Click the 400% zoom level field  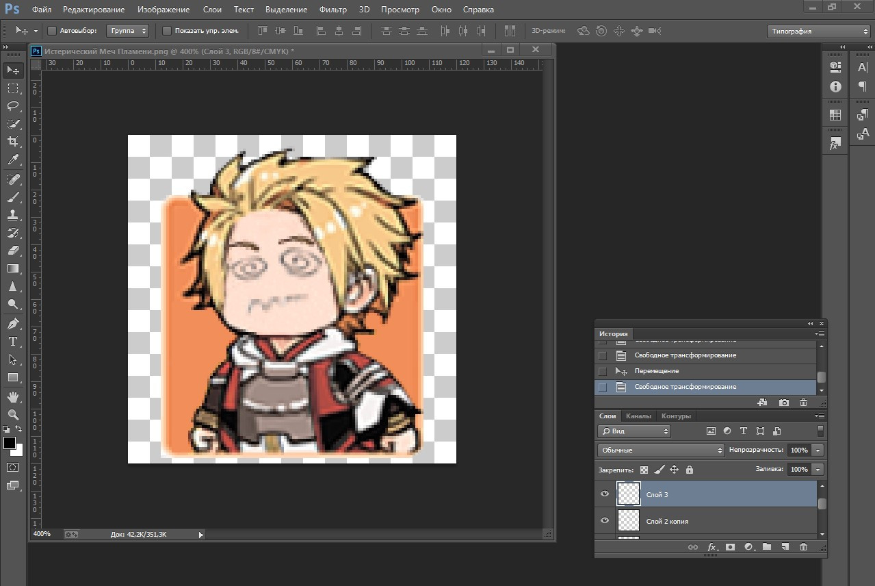click(x=42, y=534)
